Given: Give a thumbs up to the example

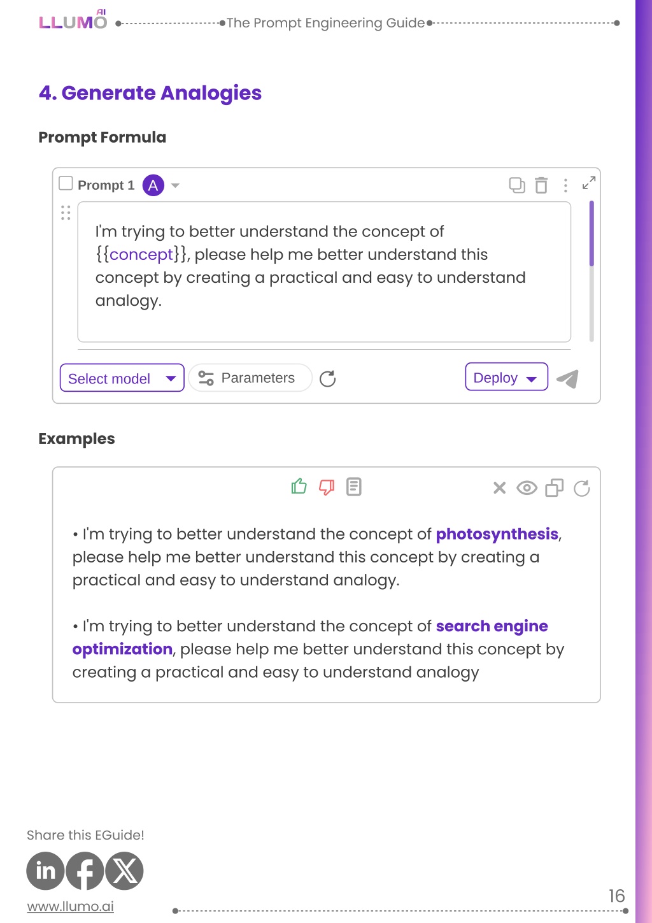Looking at the screenshot, I should (x=299, y=487).
